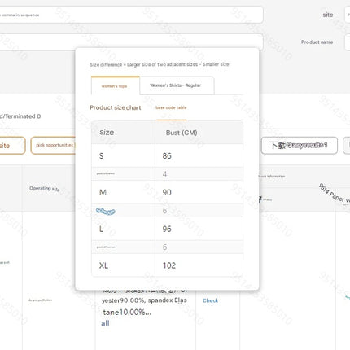Click the Bust (CM) column header

coord(199,133)
